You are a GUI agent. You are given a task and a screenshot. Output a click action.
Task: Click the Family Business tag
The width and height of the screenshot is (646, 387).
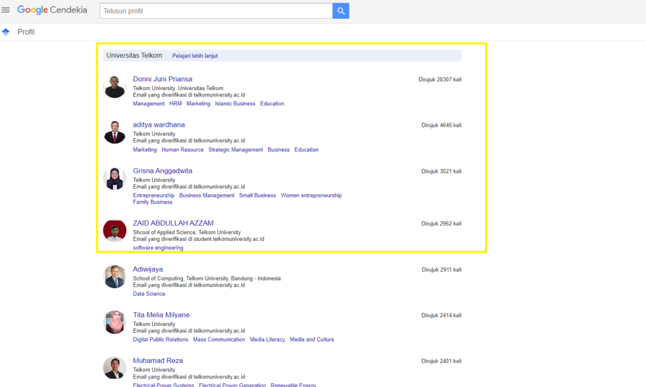click(153, 202)
